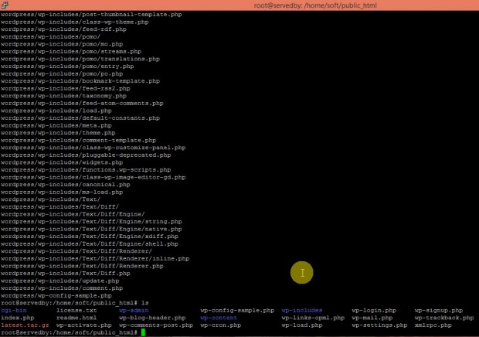Click wp-login.php in the file listing
479x337 pixels.
(x=373, y=310)
